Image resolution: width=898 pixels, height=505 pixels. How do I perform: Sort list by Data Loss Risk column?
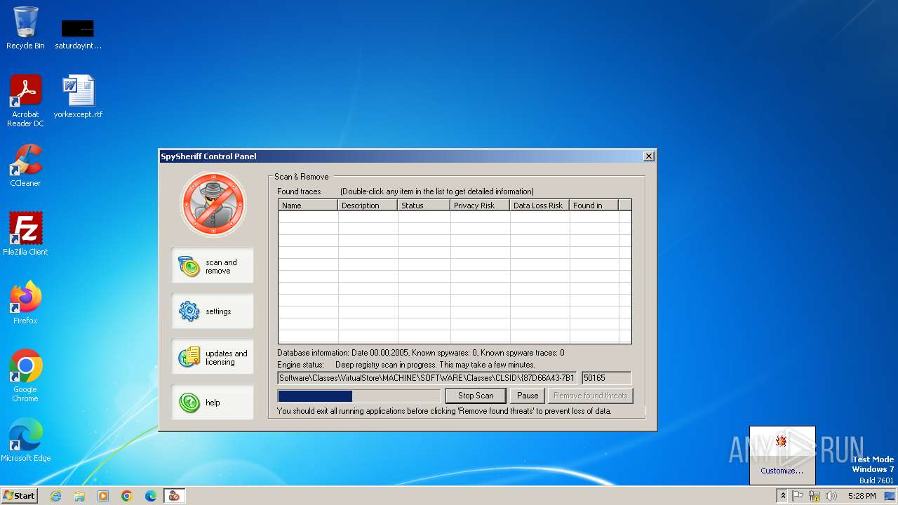540,206
